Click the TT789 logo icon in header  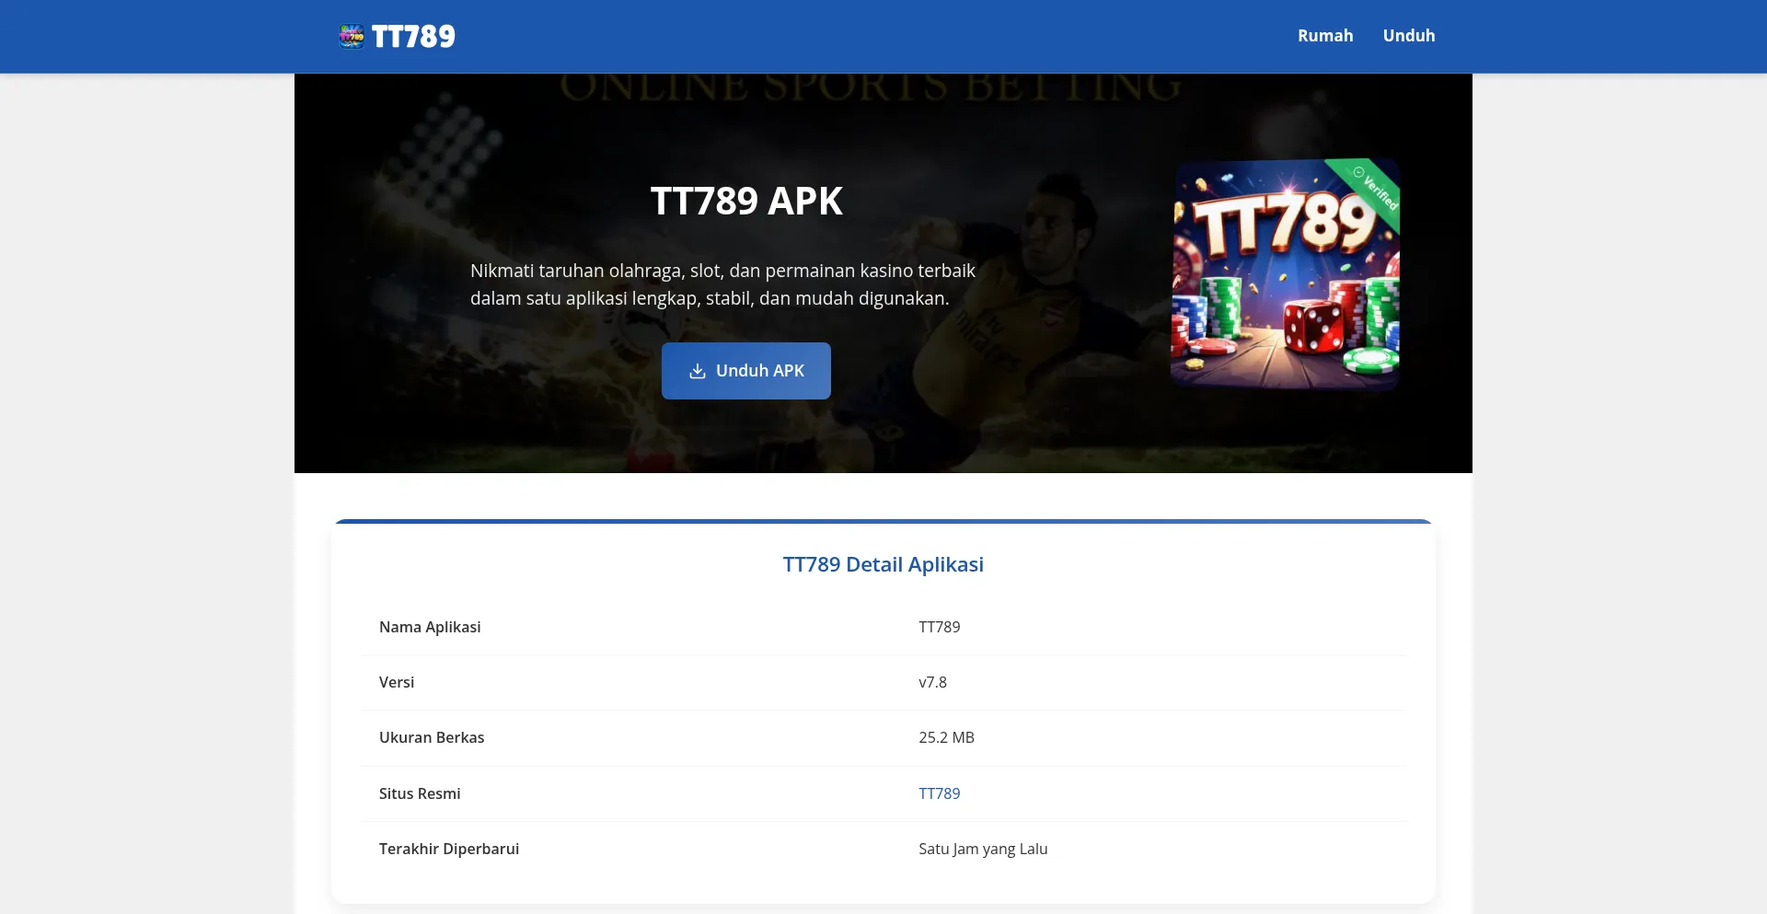352,36
